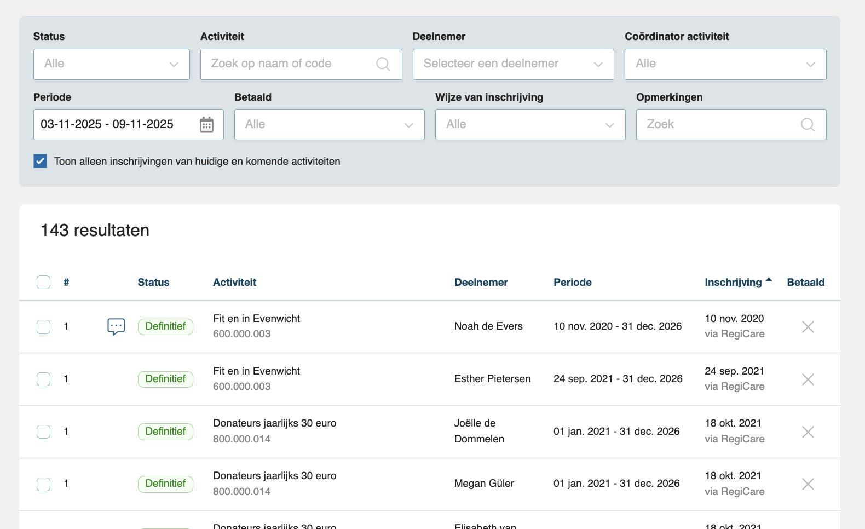Viewport: 865px width, 529px height.
Task: Click the Betaald X icon for Noah de Evers
Action: point(808,327)
